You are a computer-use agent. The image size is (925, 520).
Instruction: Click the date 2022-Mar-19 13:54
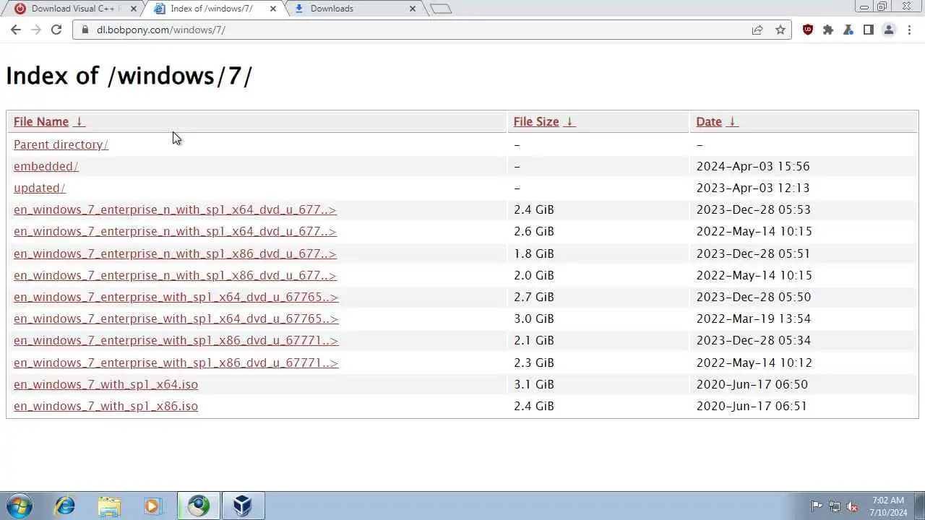[x=754, y=318]
